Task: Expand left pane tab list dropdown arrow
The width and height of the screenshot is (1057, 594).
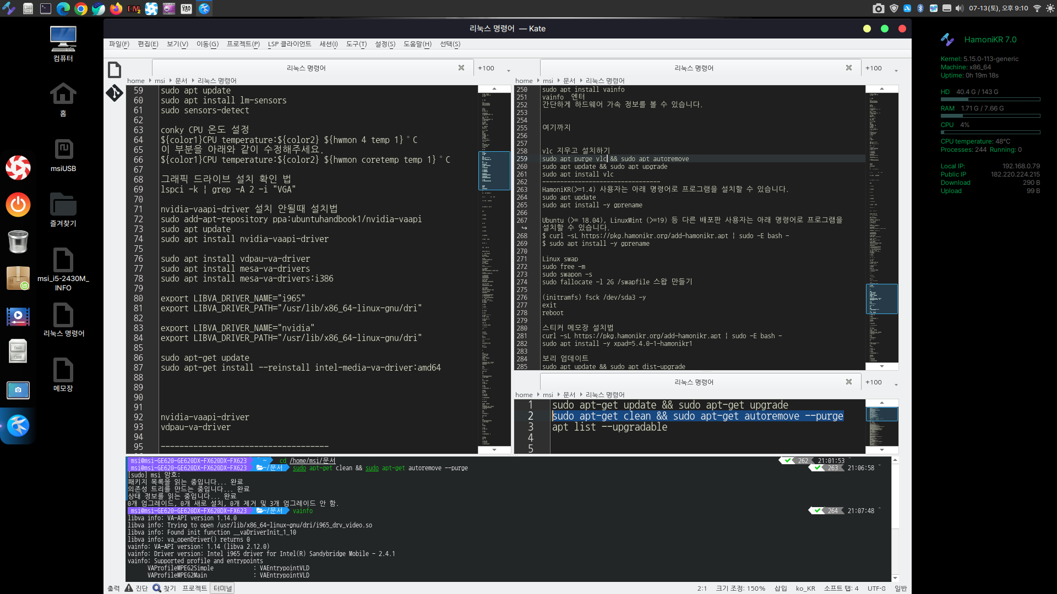Action: [x=509, y=70]
